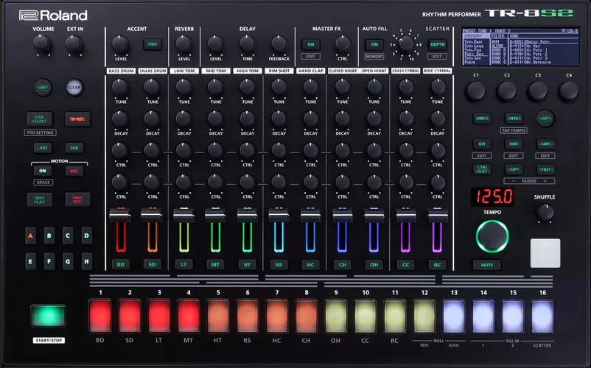Click the BASS DRUM TUNE knob
This screenshot has width=591, height=368.
coord(120,87)
